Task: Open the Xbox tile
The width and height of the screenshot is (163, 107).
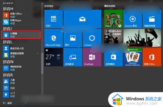Action: click(x=113, y=19)
